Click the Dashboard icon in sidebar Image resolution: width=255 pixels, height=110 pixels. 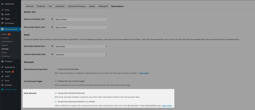2,4
